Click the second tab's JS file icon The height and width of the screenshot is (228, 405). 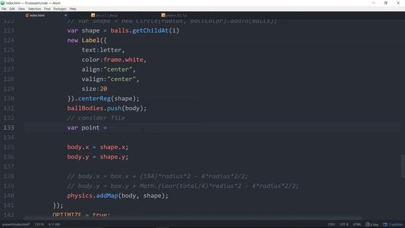pos(93,15)
